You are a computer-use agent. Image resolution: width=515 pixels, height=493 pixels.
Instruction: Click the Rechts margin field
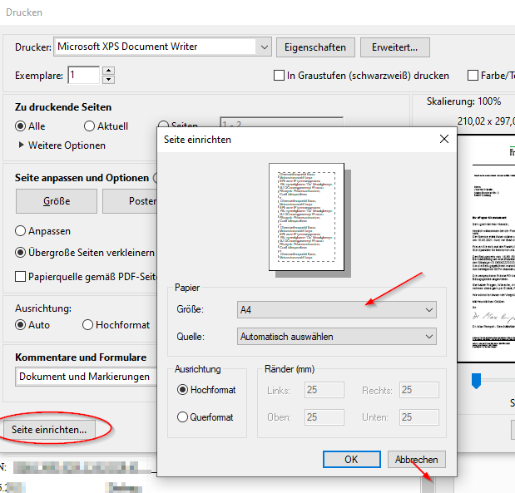419,390
